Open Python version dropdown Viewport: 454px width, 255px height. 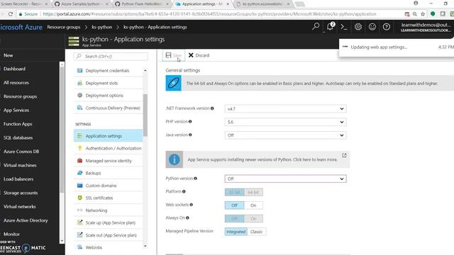click(285, 178)
